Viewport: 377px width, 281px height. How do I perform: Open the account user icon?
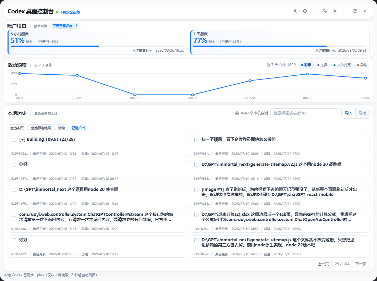[295, 11]
